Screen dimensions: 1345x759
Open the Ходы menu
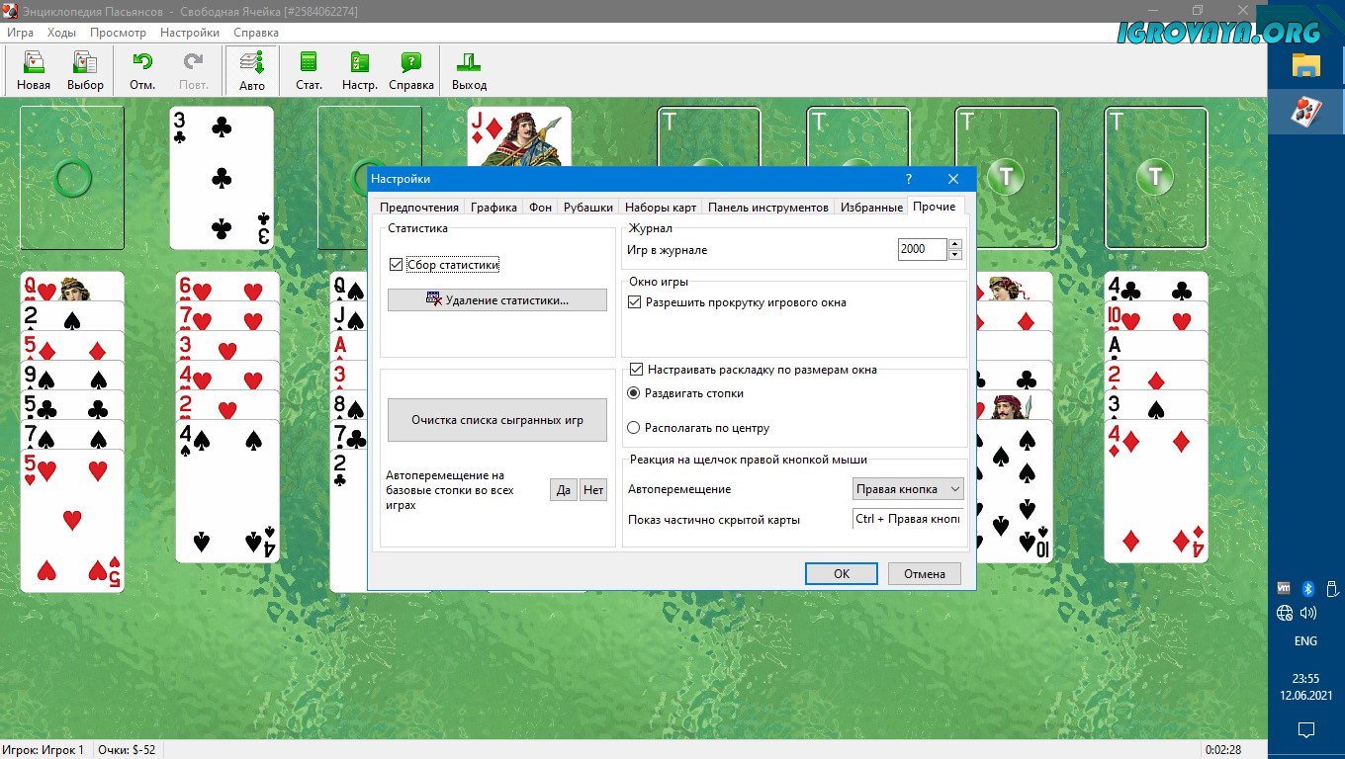pos(61,33)
